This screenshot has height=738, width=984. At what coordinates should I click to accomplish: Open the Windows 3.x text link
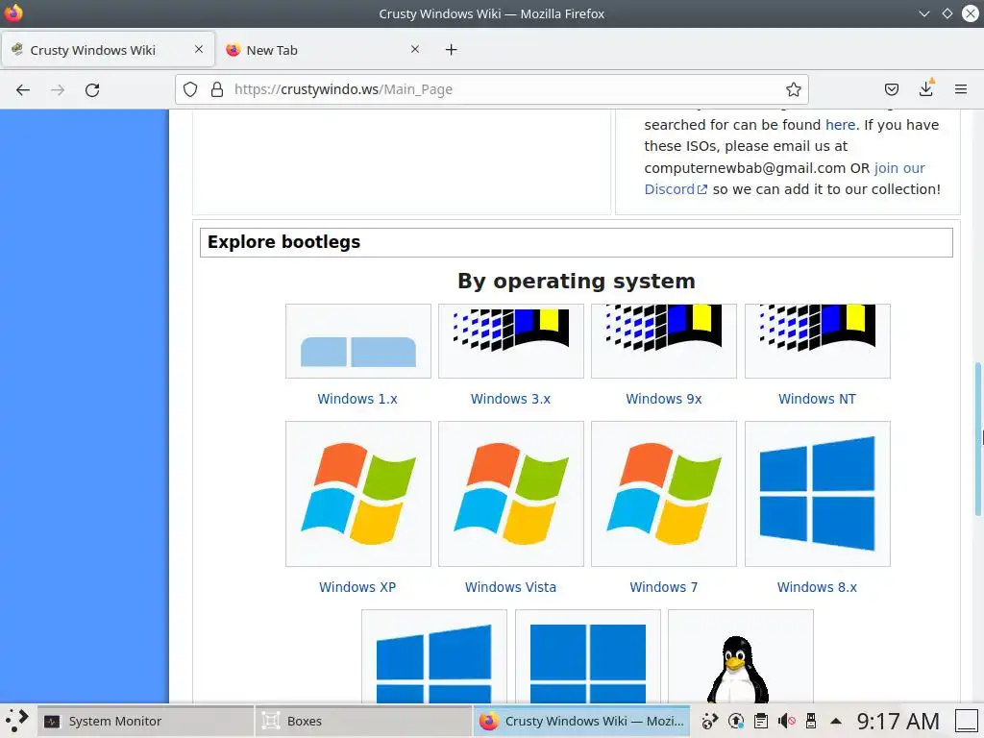tap(511, 399)
